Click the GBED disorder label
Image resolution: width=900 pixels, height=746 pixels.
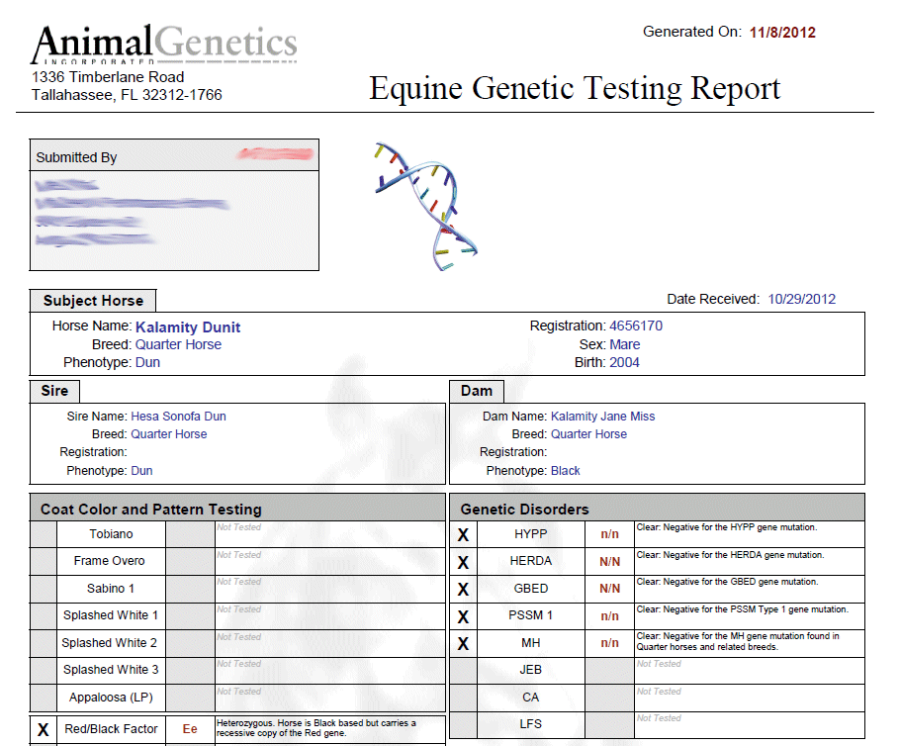(x=530, y=589)
